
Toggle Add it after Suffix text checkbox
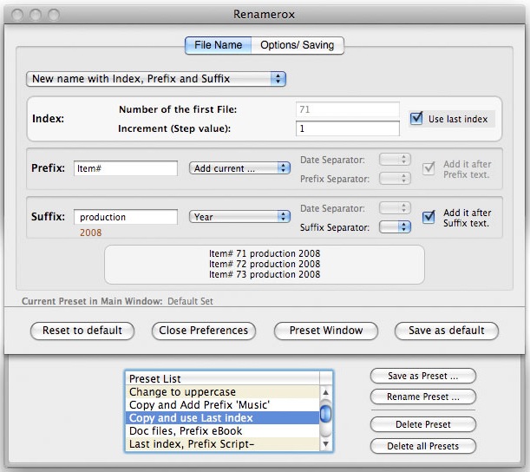click(x=429, y=218)
